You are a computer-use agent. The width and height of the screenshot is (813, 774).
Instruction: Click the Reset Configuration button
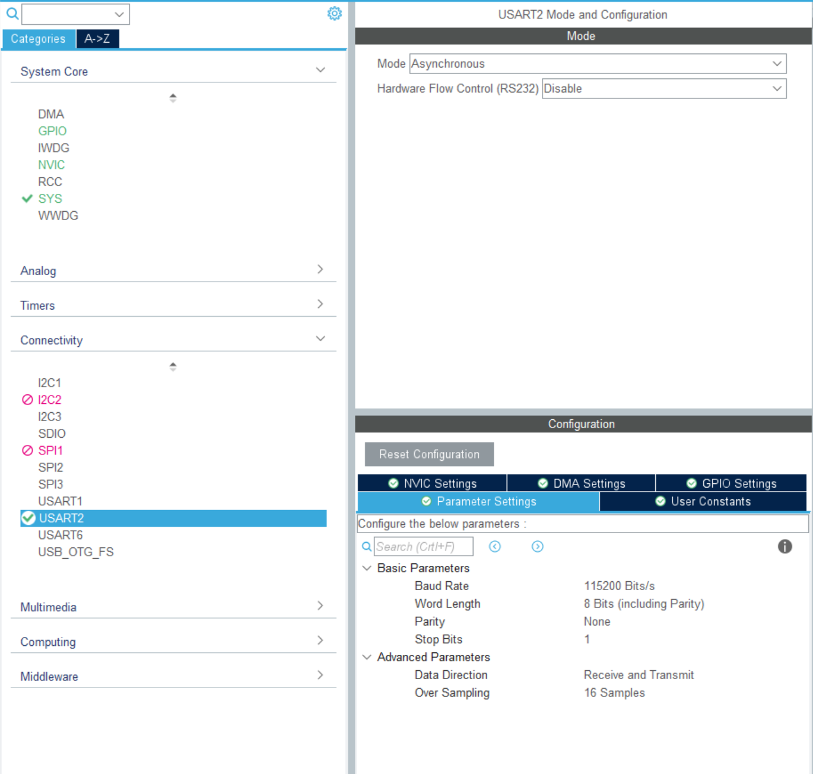pos(429,454)
